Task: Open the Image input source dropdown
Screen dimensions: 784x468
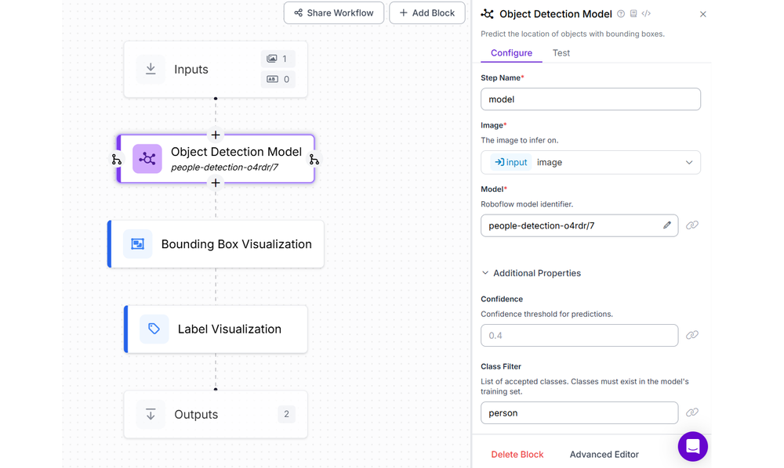Action: 687,162
